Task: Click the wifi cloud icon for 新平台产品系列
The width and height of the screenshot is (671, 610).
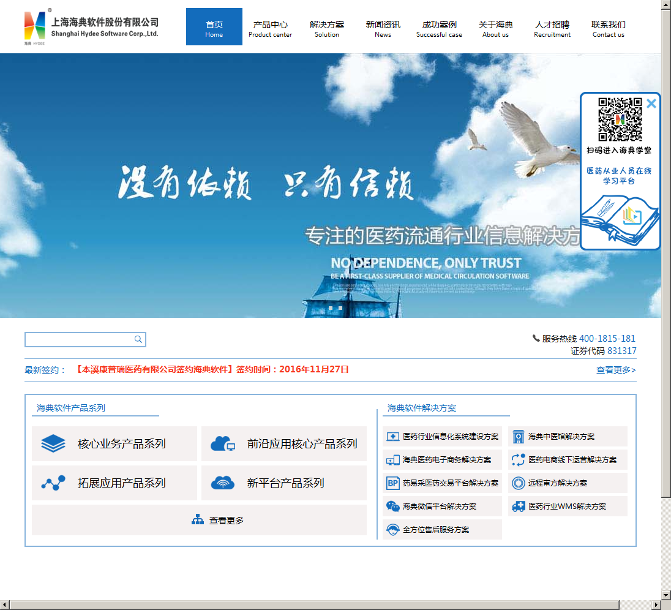Action: coord(222,483)
